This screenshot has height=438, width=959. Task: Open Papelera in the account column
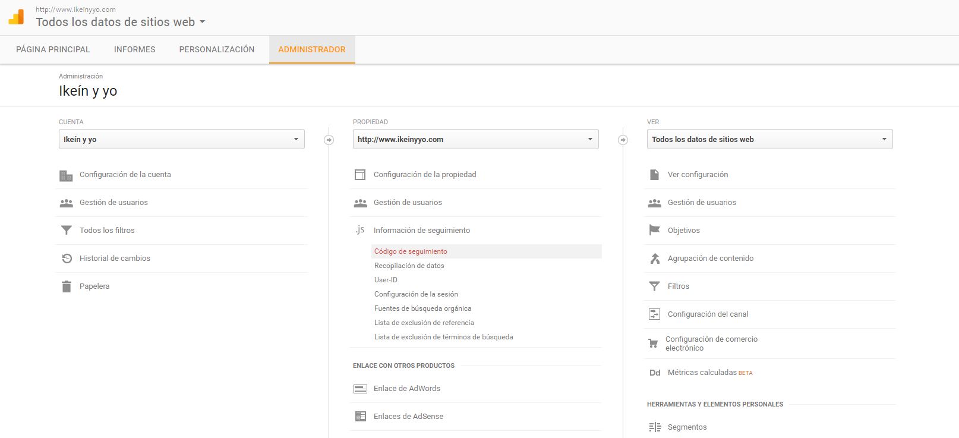point(94,286)
